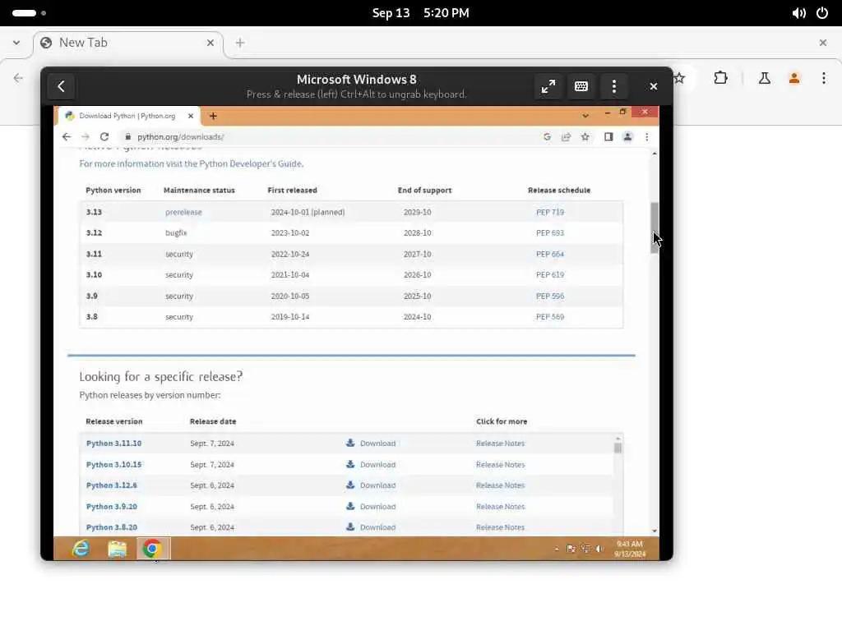Click the download icon for Python 3.12.6

point(350,485)
